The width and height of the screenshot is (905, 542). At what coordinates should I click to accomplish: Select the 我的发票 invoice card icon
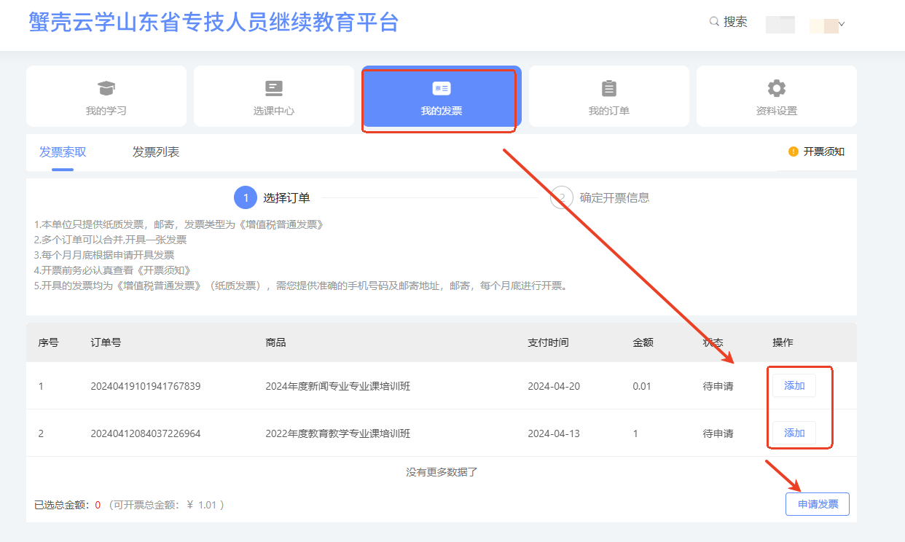pos(442,88)
